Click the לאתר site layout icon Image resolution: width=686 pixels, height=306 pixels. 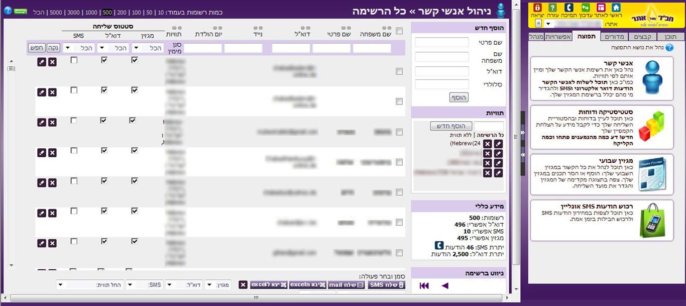(601, 8)
